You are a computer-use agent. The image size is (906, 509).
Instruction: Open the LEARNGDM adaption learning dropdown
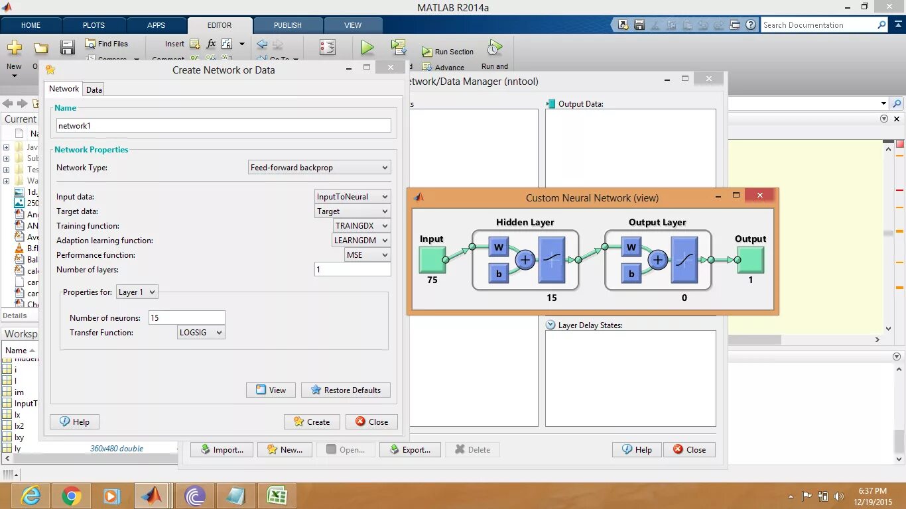coord(361,241)
